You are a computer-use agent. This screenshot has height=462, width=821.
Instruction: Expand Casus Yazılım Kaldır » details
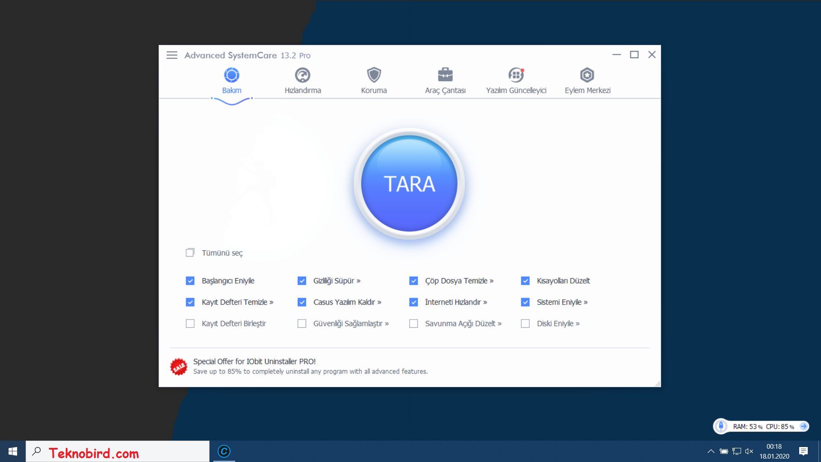pos(379,302)
